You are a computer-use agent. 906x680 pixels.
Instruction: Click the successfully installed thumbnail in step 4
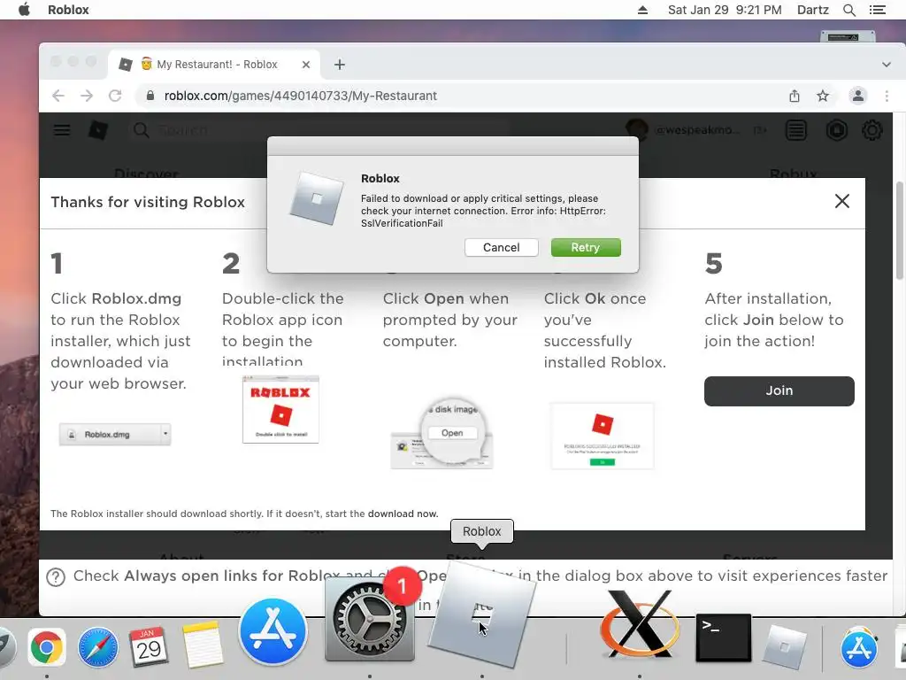pyautogui.click(x=602, y=436)
